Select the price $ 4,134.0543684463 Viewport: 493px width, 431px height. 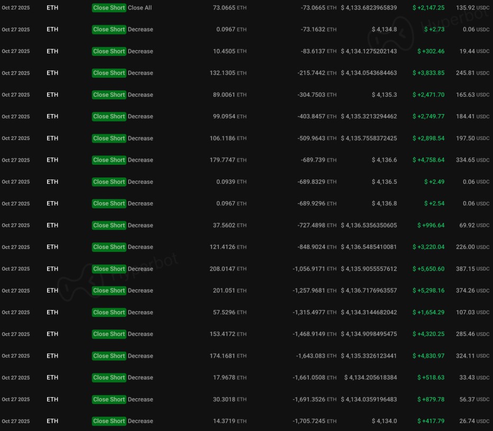pyautogui.click(x=369, y=73)
